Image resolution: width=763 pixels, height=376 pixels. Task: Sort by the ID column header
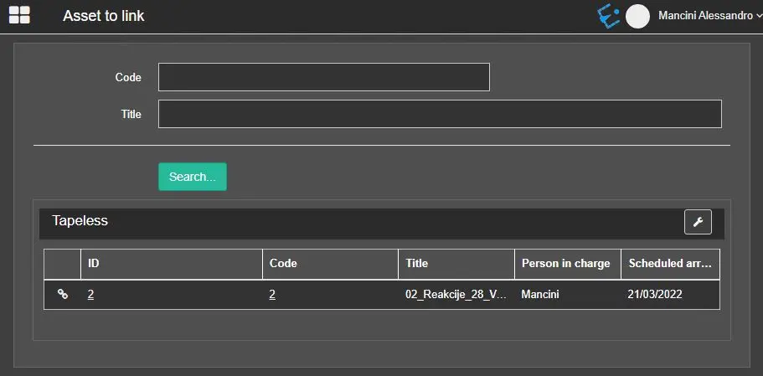click(x=172, y=264)
